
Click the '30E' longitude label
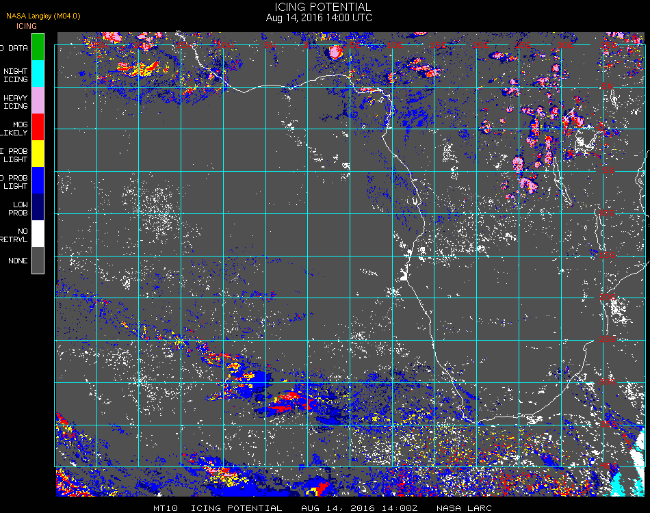pyautogui.click(x=565, y=44)
